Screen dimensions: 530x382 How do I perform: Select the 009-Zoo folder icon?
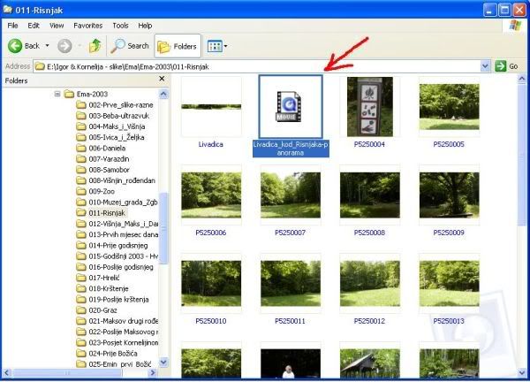(x=81, y=192)
